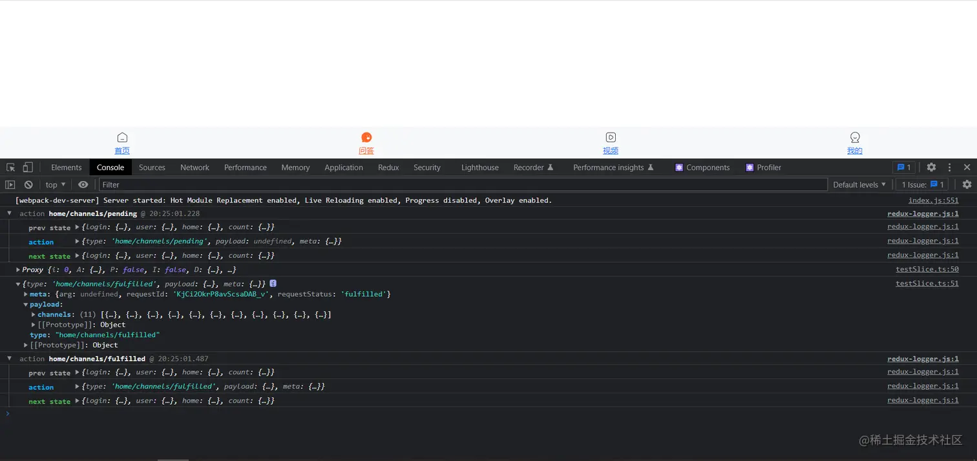Image resolution: width=977 pixels, height=461 pixels.
Task: Click info icon beside fulfilled object
Action: pyautogui.click(x=273, y=284)
